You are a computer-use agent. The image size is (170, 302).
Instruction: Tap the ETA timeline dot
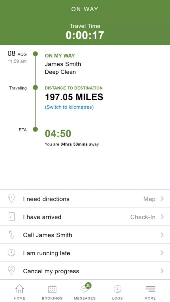coord(35,129)
